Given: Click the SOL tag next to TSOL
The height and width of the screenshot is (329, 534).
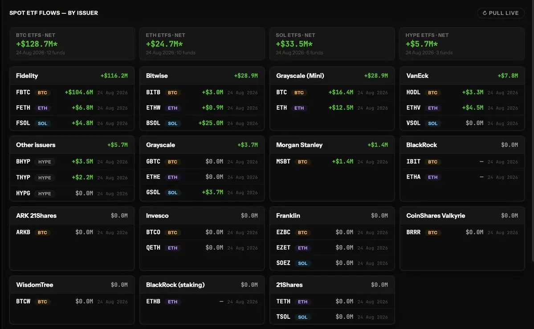Looking at the screenshot, I should (302, 317).
